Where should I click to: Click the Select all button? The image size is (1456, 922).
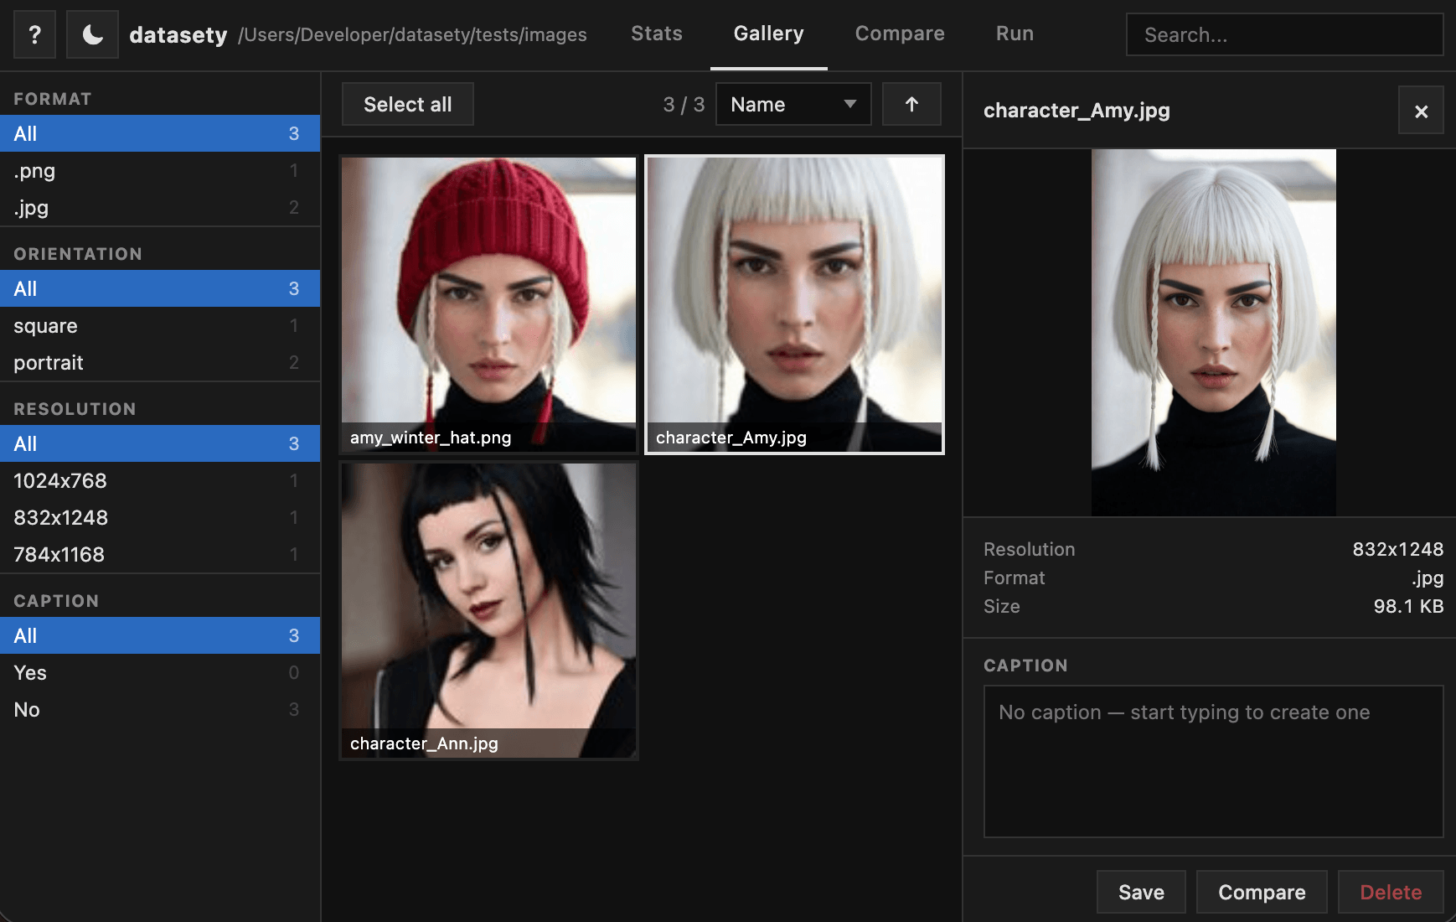click(407, 104)
